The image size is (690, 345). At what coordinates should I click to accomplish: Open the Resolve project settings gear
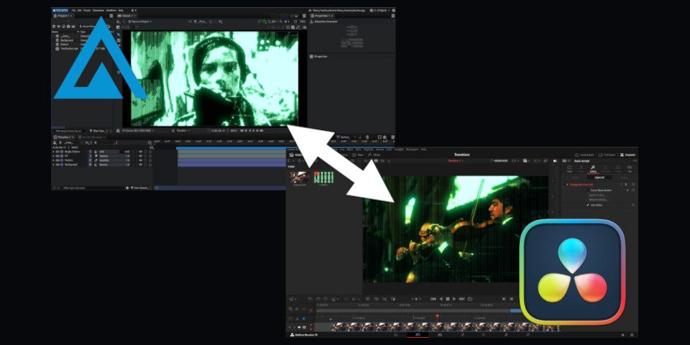(x=632, y=334)
